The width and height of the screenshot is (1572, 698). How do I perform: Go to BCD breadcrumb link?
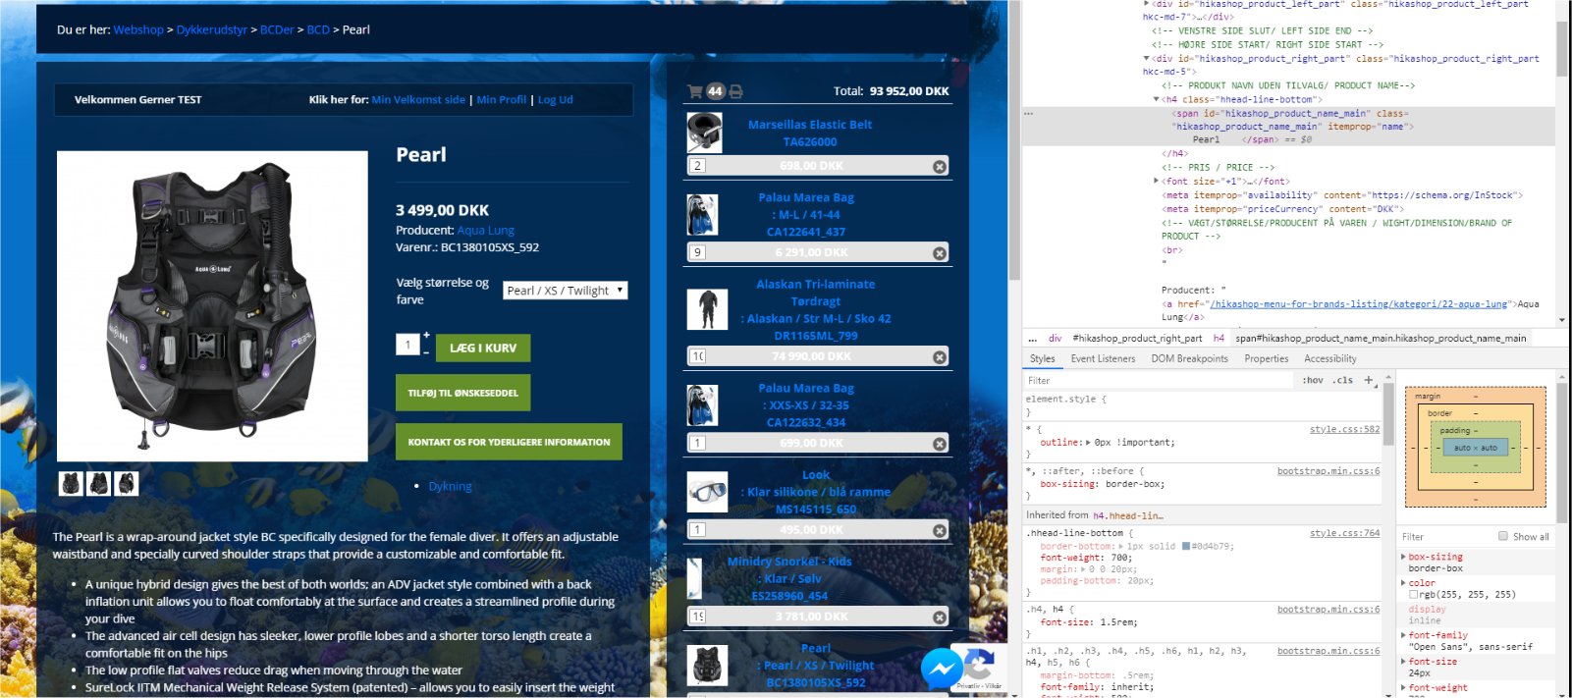click(318, 30)
